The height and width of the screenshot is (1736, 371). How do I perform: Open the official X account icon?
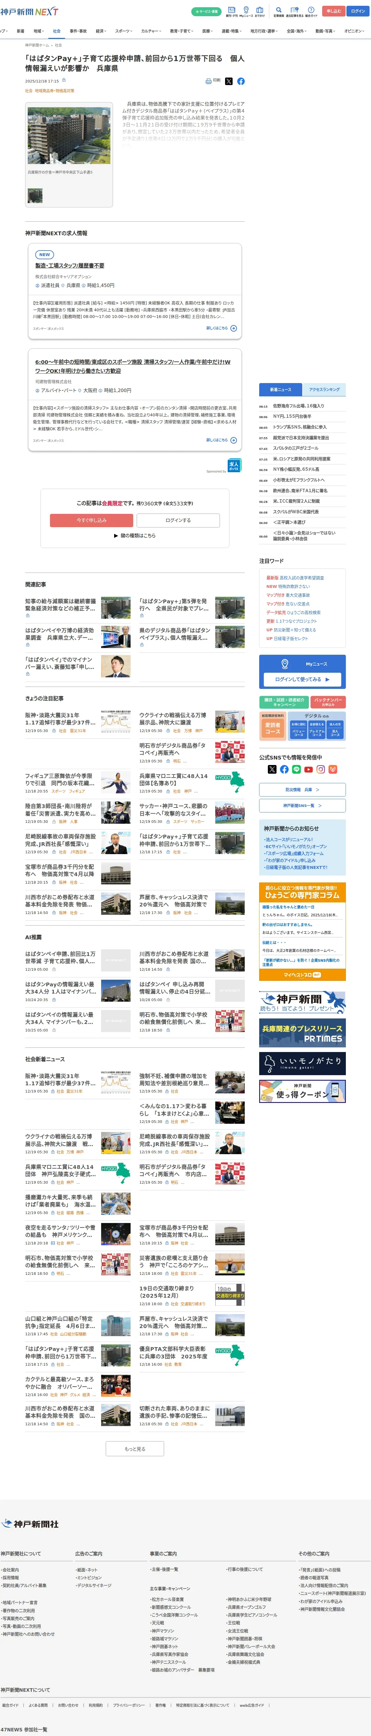pyautogui.click(x=272, y=769)
